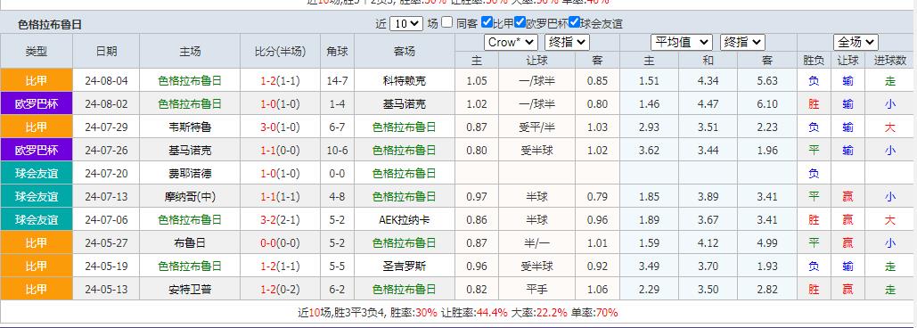Open the 3-0(1-0) score on 24-07-29
The image size is (917, 328).
pos(280,127)
